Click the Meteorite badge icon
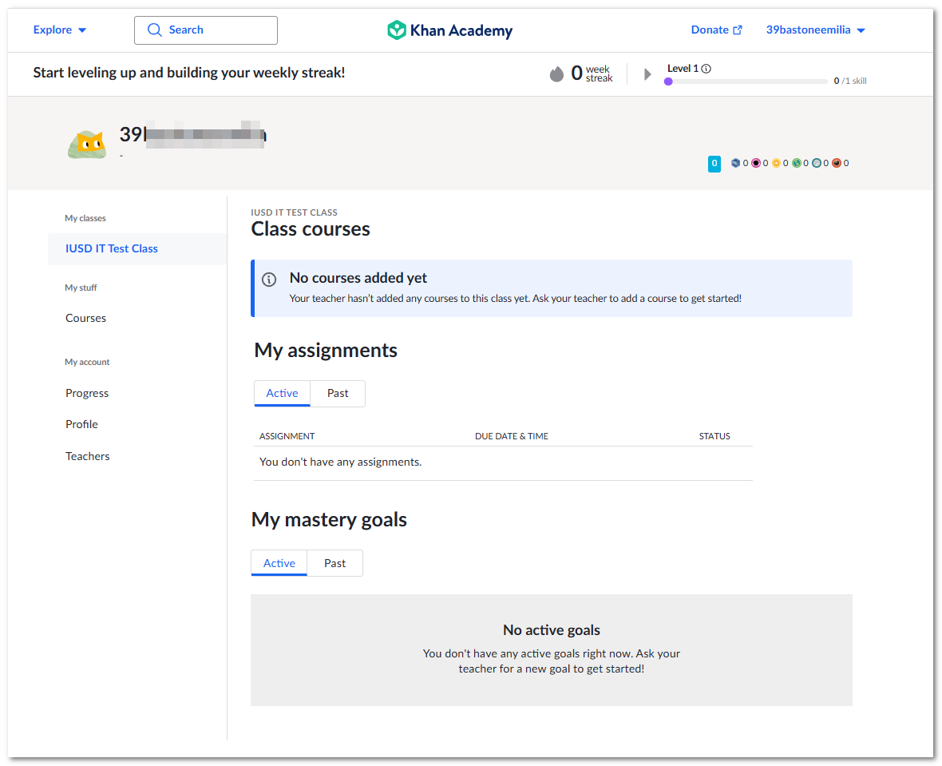 [x=837, y=163]
